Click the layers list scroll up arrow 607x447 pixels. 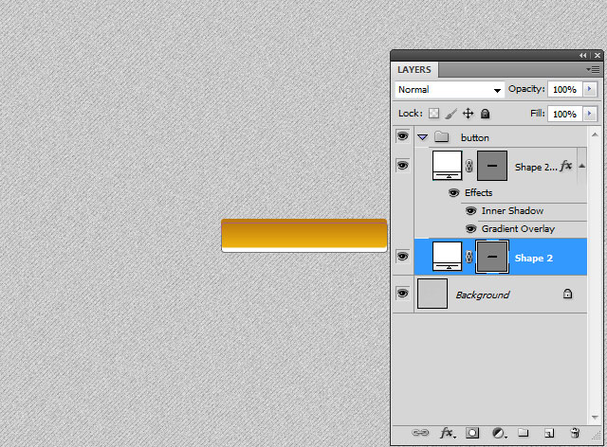(x=595, y=134)
